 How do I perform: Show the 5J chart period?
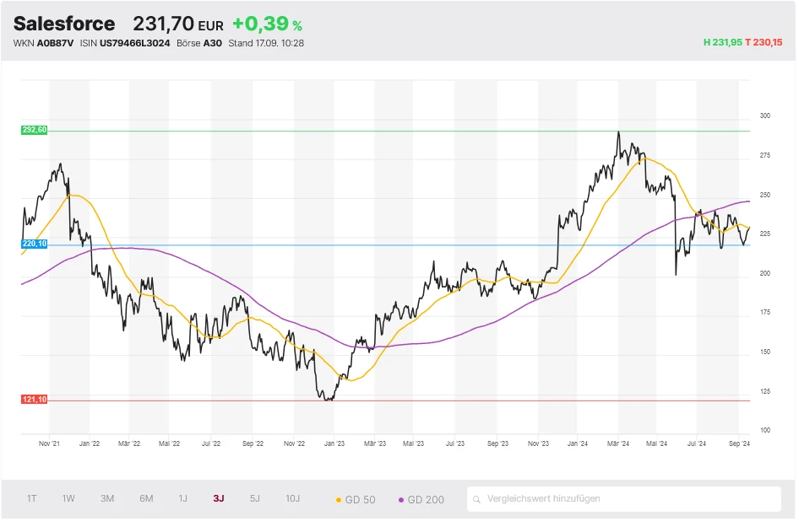pyautogui.click(x=255, y=498)
